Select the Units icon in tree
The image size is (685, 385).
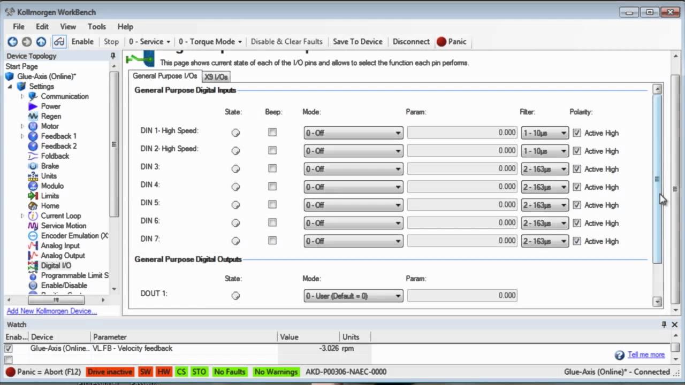(x=33, y=176)
